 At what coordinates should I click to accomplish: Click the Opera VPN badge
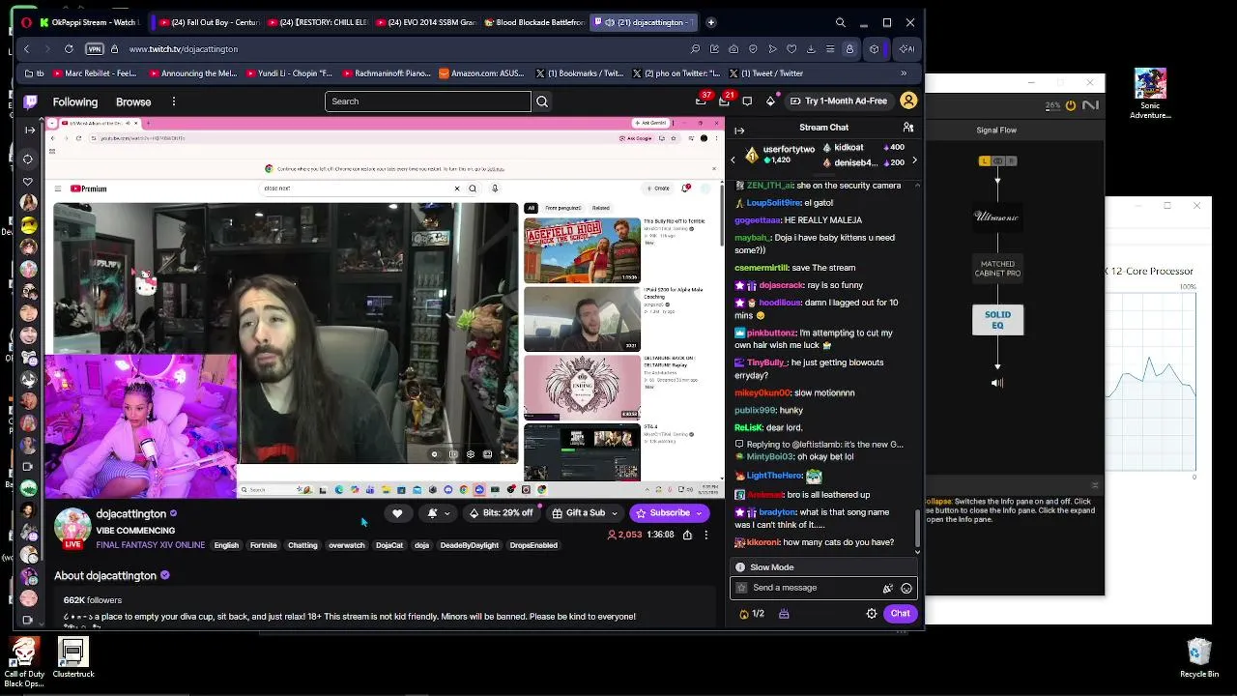click(x=95, y=49)
